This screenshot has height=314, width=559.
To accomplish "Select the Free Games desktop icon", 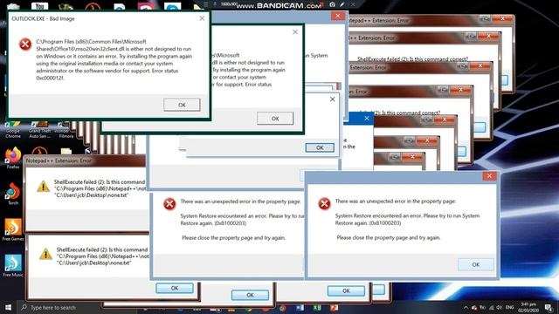I will coord(13,229).
